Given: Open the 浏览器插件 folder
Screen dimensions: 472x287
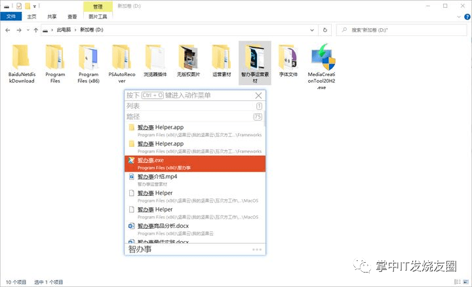Looking at the screenshot, I should (155, 61).
